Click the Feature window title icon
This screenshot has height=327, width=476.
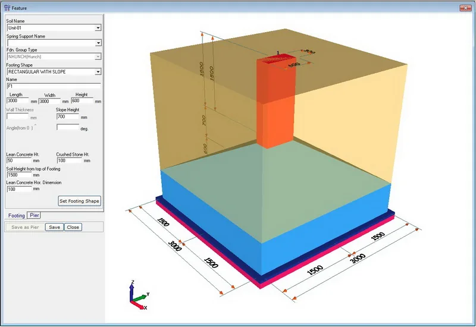(x=7, y=8)
